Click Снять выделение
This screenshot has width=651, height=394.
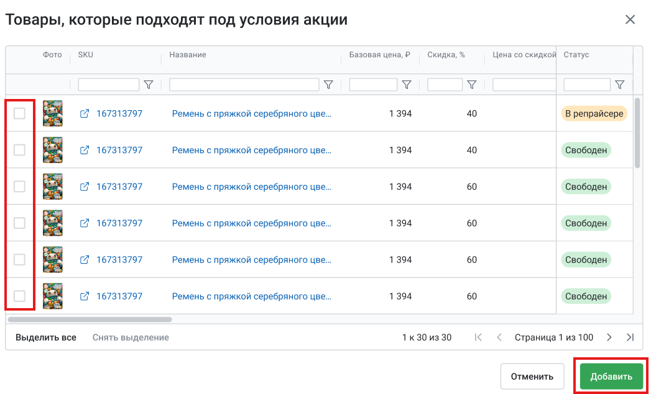[131, 337]
